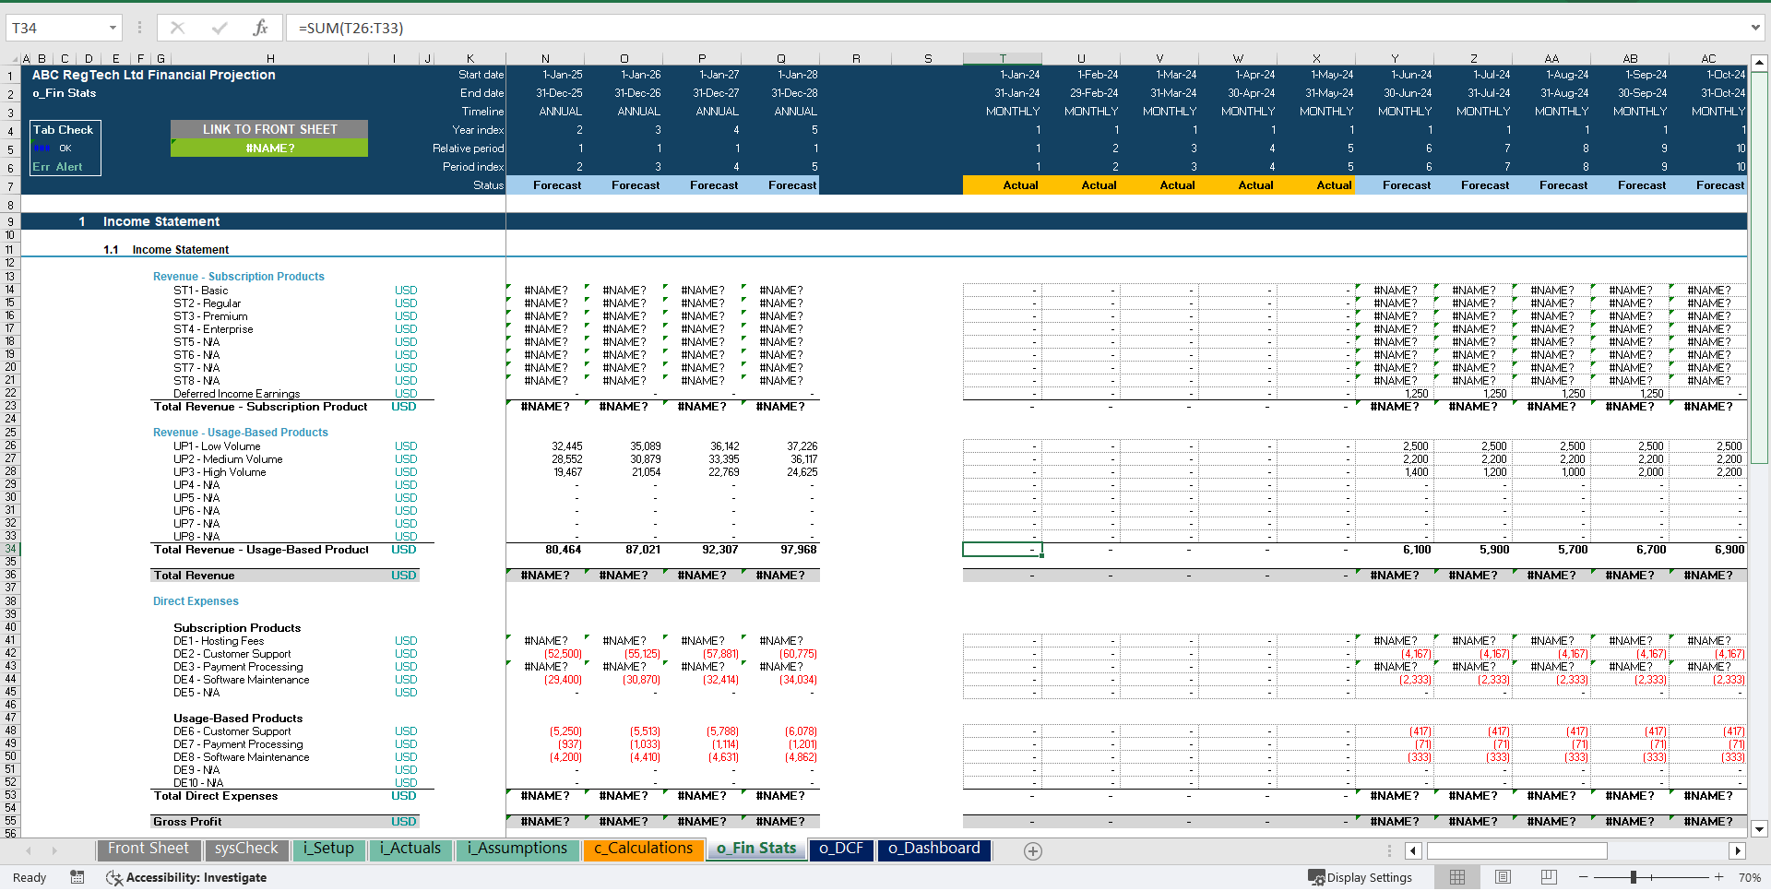Click the horizontal scrollbar left arrow

(1413, 850)
